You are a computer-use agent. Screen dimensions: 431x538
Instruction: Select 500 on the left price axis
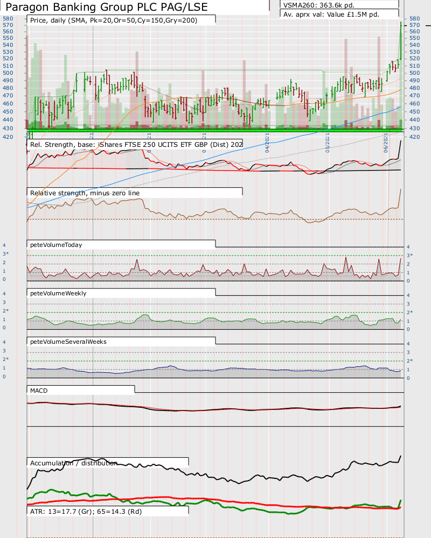(x=8, y=73)
